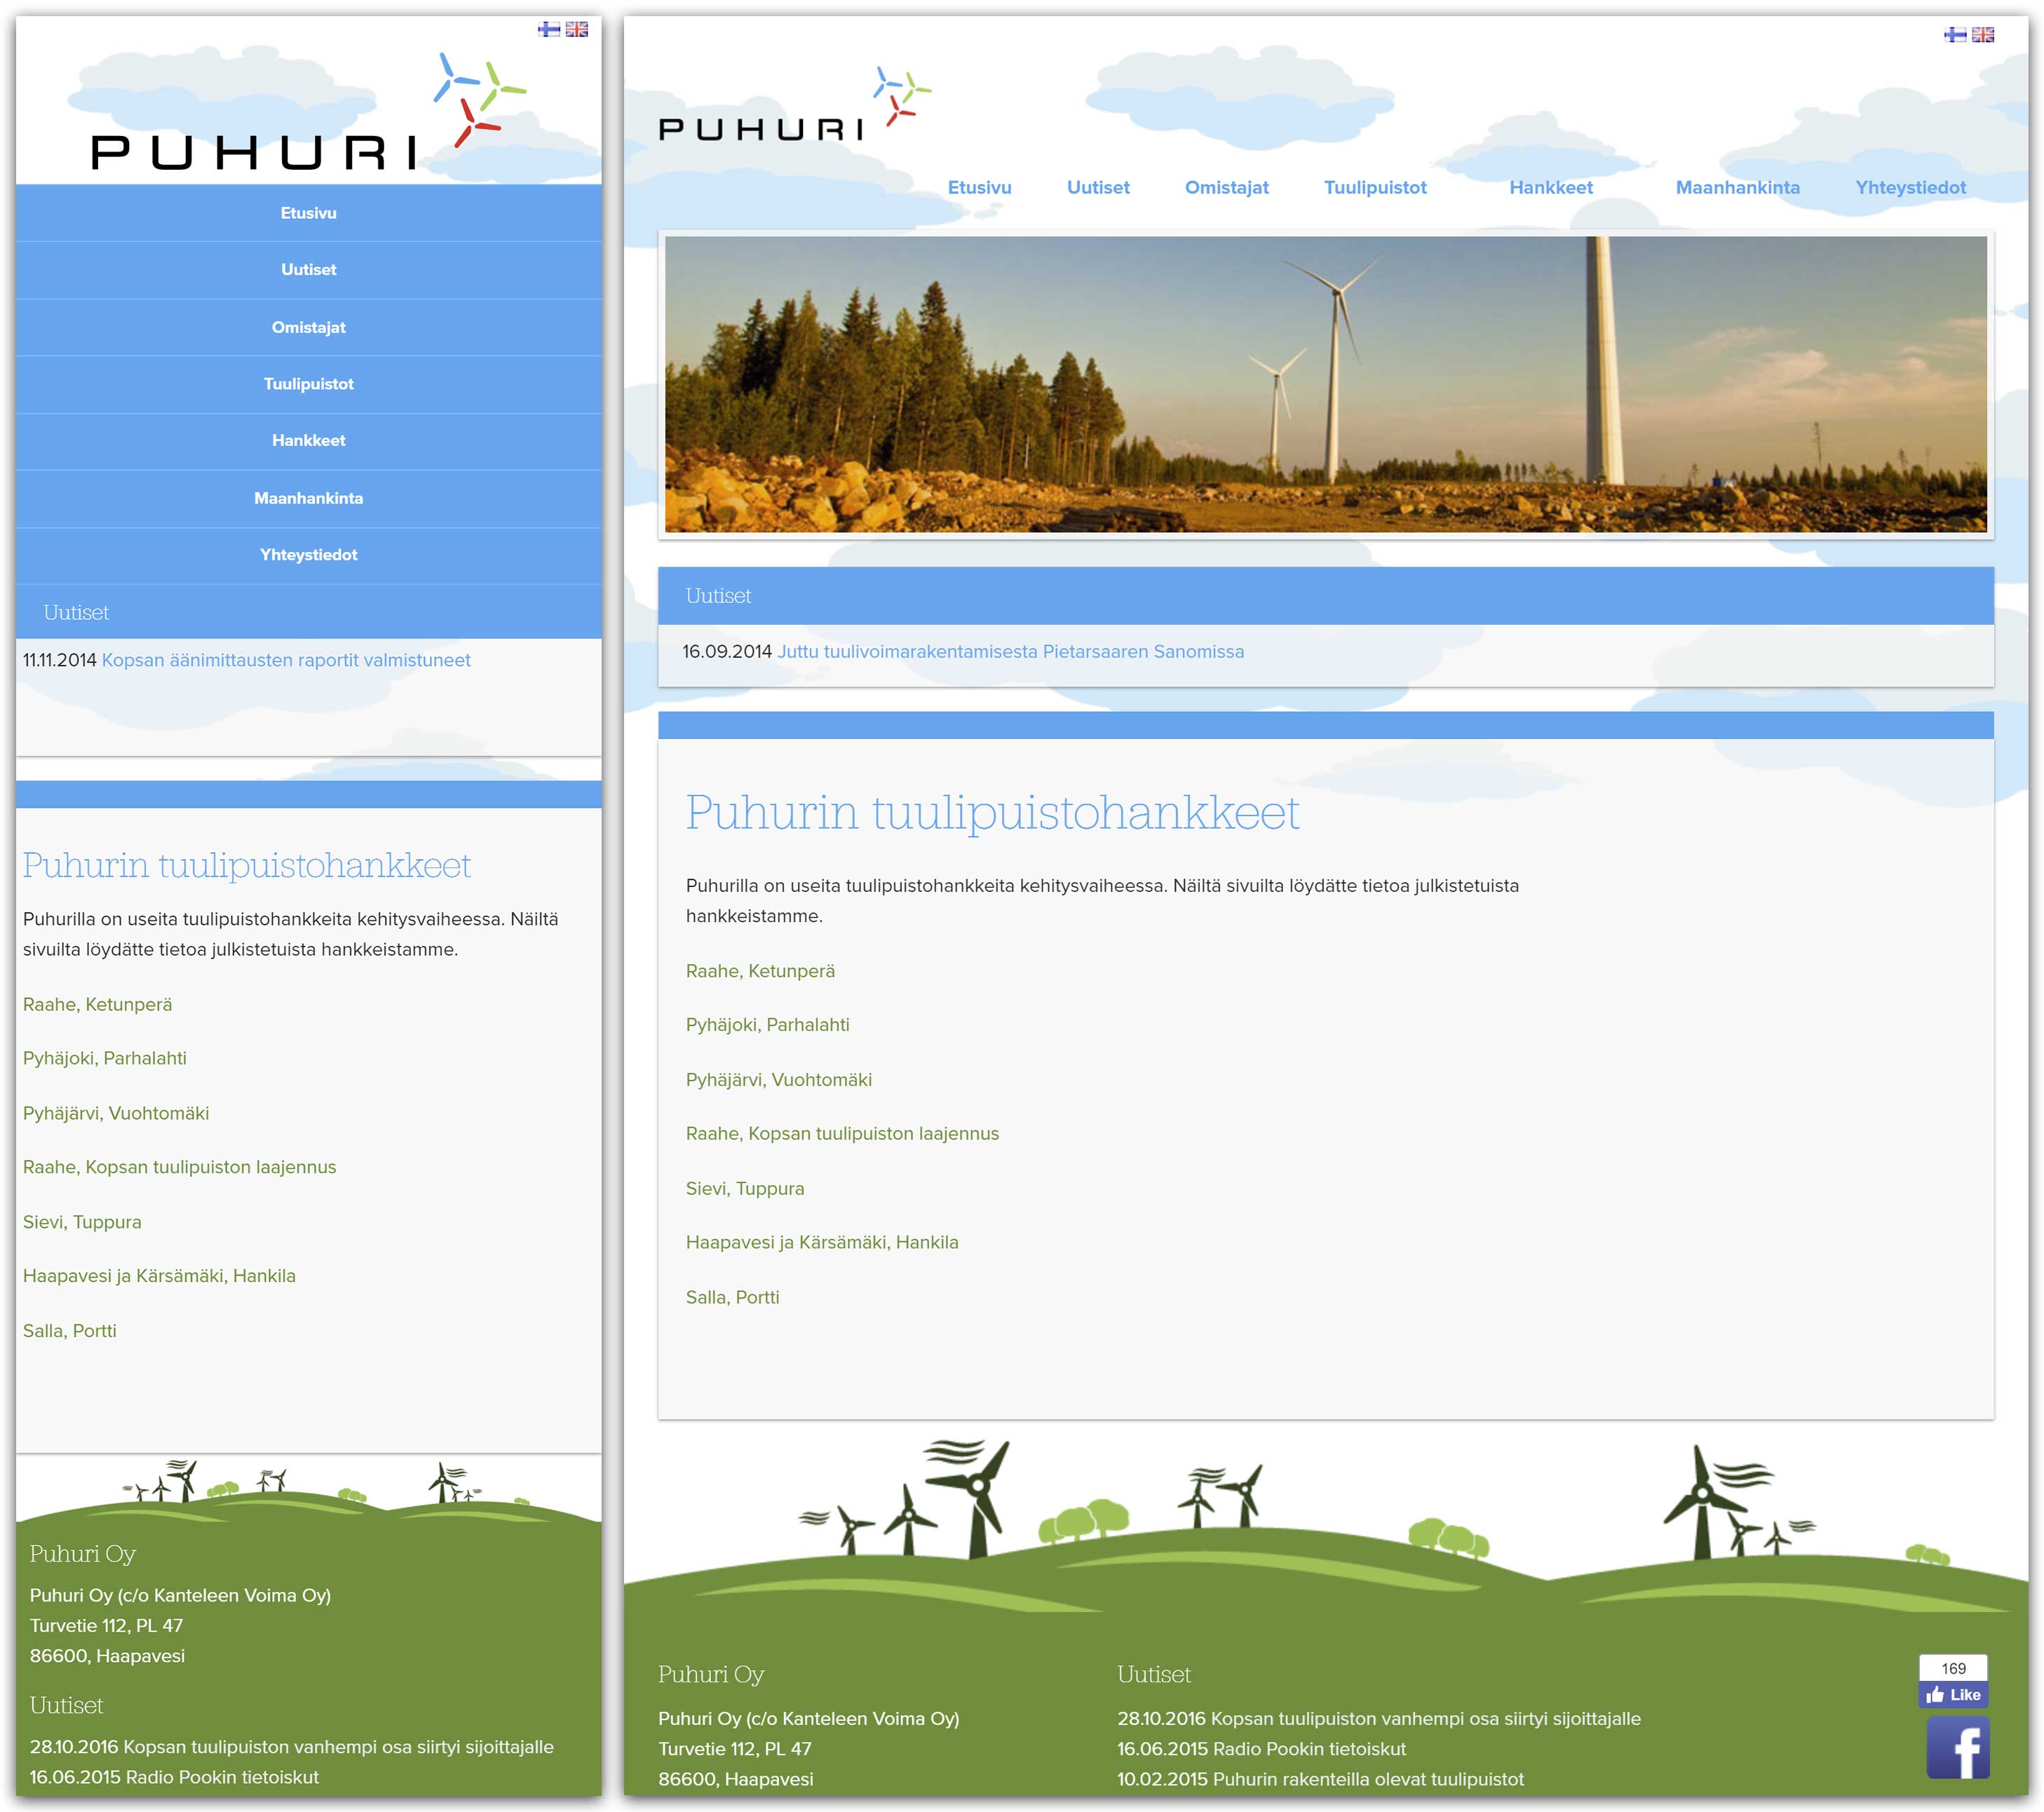Viewport: 2044px width, 1812px height.
Task: Select Omistajat in desktop navigation bar
Action: (x=1226, y=187)
